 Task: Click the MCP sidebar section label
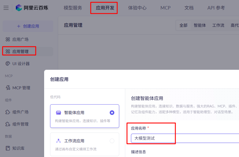point(9,76)
